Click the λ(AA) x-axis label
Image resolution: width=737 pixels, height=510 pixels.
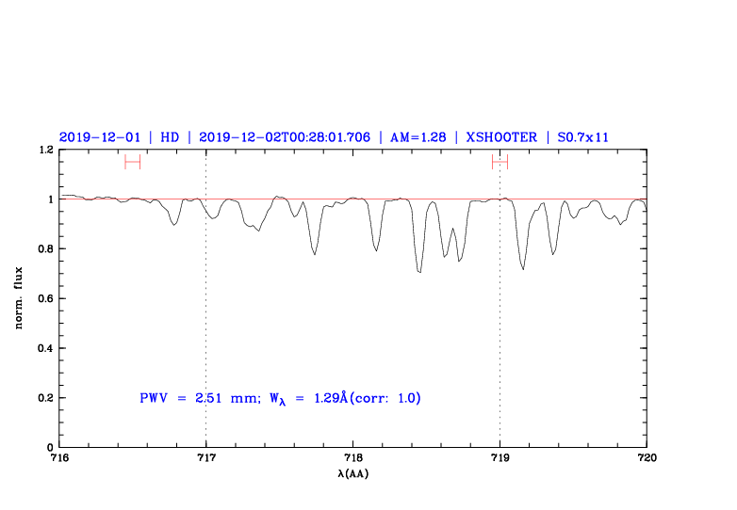click(353, 472)
